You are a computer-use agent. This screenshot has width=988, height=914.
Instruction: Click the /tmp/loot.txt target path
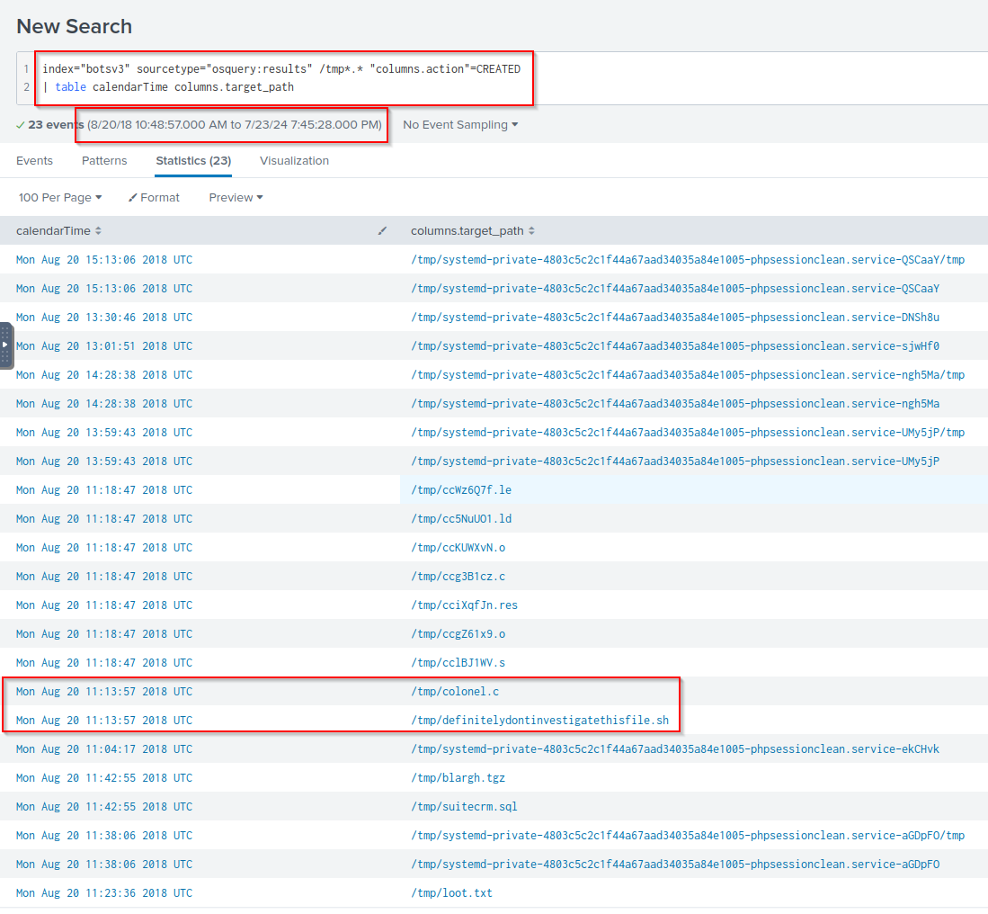click(x=451, y=893)
